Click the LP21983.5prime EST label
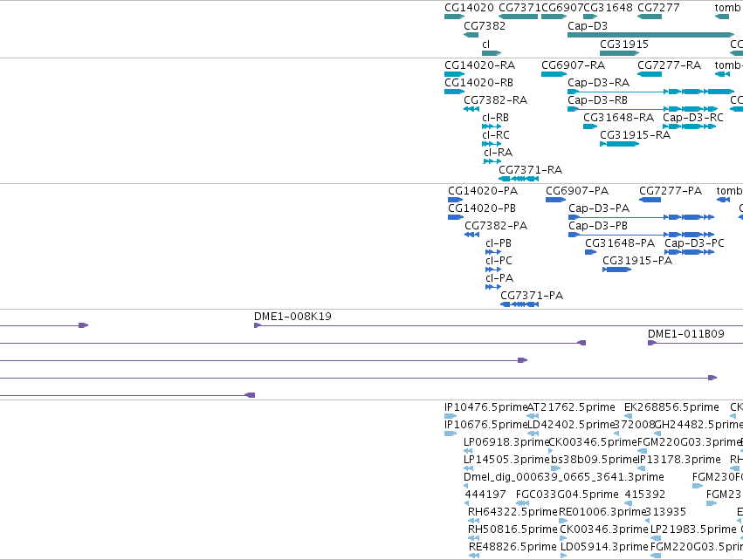Image resolution: width=743 pixels, height=560 pixels. (694, 529)
